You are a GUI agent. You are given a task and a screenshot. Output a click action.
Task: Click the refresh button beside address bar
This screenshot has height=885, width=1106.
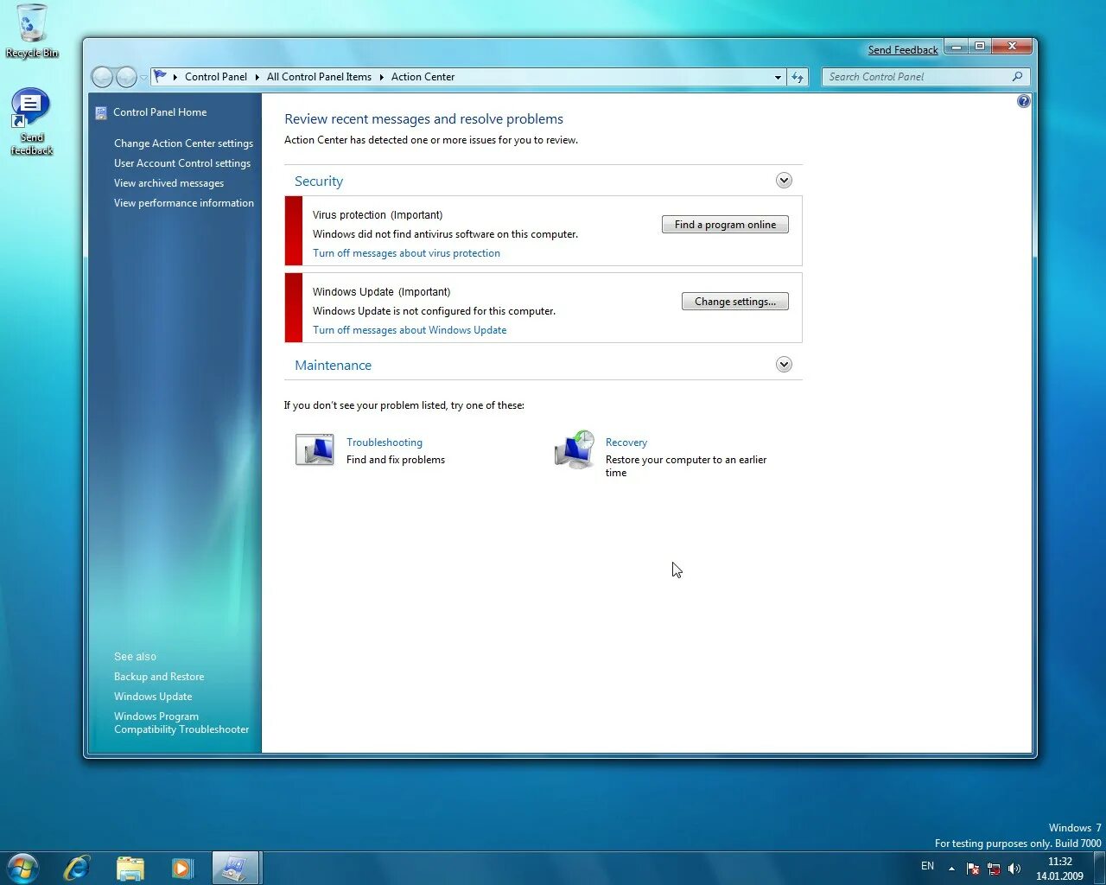(x=798, y=77)
